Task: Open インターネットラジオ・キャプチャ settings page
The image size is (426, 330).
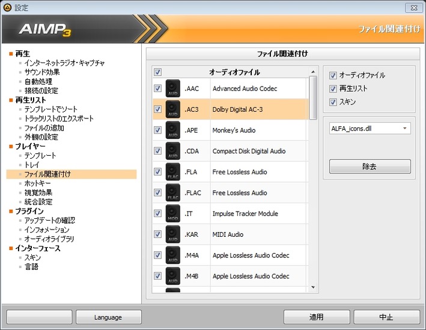Action: pyautogui.click(x=65, y=63)
